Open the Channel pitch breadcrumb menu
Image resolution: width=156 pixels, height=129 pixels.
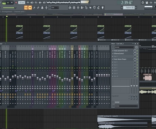point(19,12)
